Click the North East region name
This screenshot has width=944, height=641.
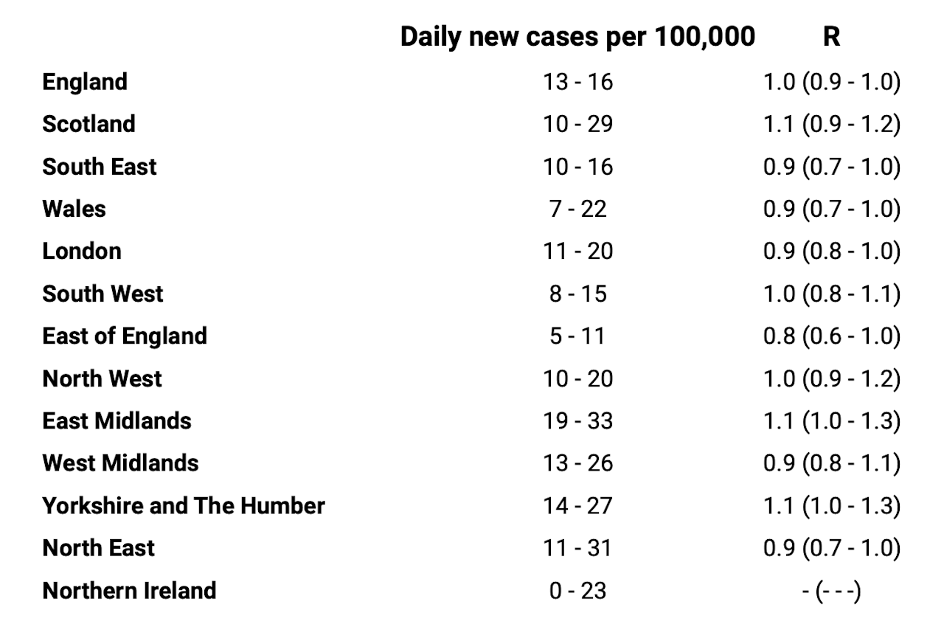point(99,548)
